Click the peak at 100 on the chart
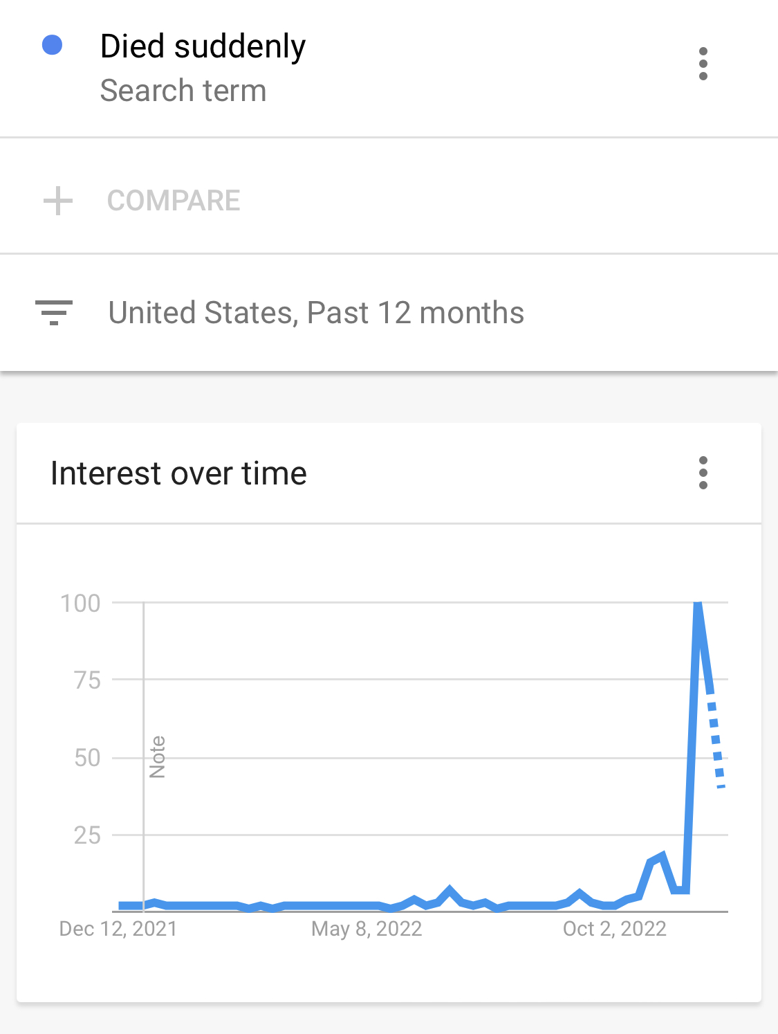778x1034 pixels. pyautogui.click(x=698, y=606)
